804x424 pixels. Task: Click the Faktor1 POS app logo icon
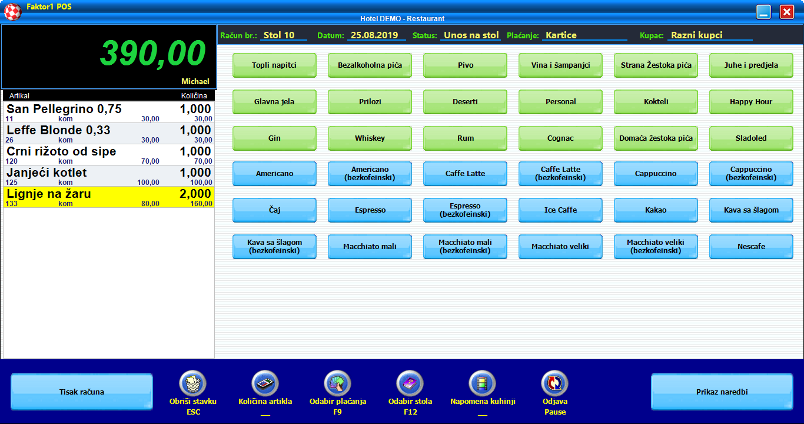(13, 11)
